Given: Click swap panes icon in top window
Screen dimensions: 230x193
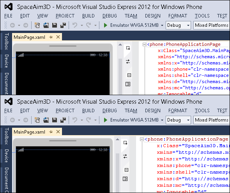Looking at the screenshot, I should click(128, 62).
